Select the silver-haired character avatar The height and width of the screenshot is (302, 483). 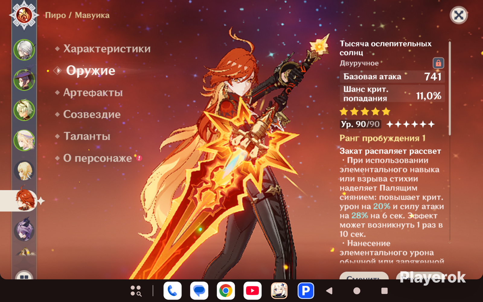pos(24,50)
